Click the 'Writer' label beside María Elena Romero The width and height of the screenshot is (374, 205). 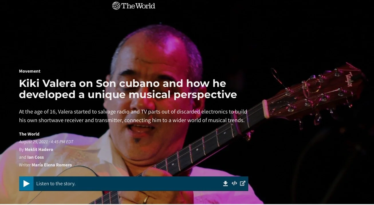pos(25,165)
